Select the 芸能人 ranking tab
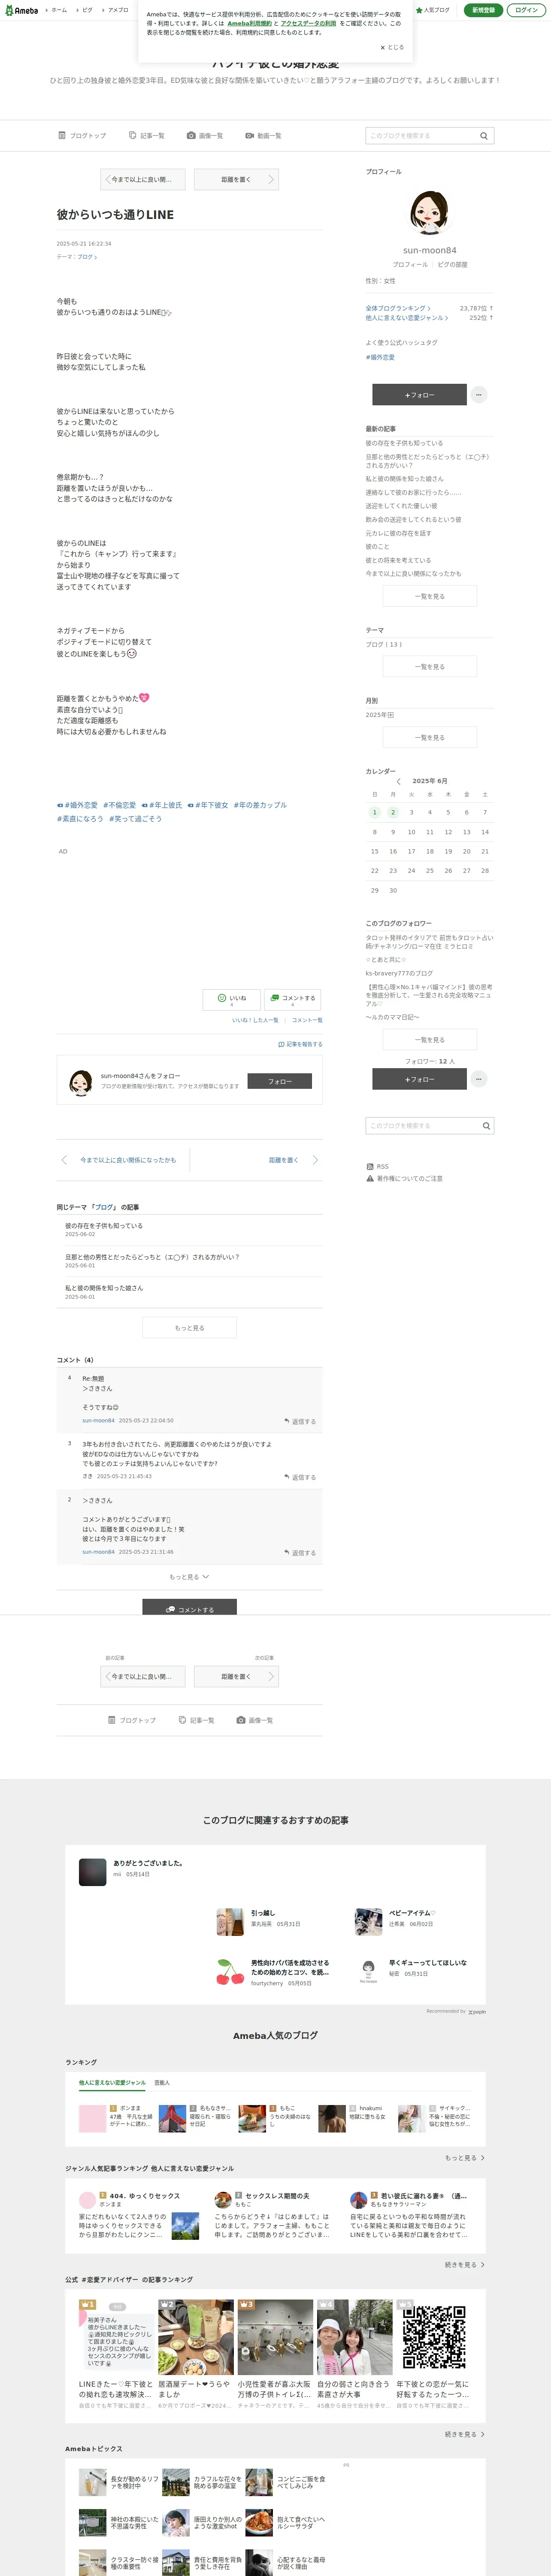 (x=162, y=2083)
